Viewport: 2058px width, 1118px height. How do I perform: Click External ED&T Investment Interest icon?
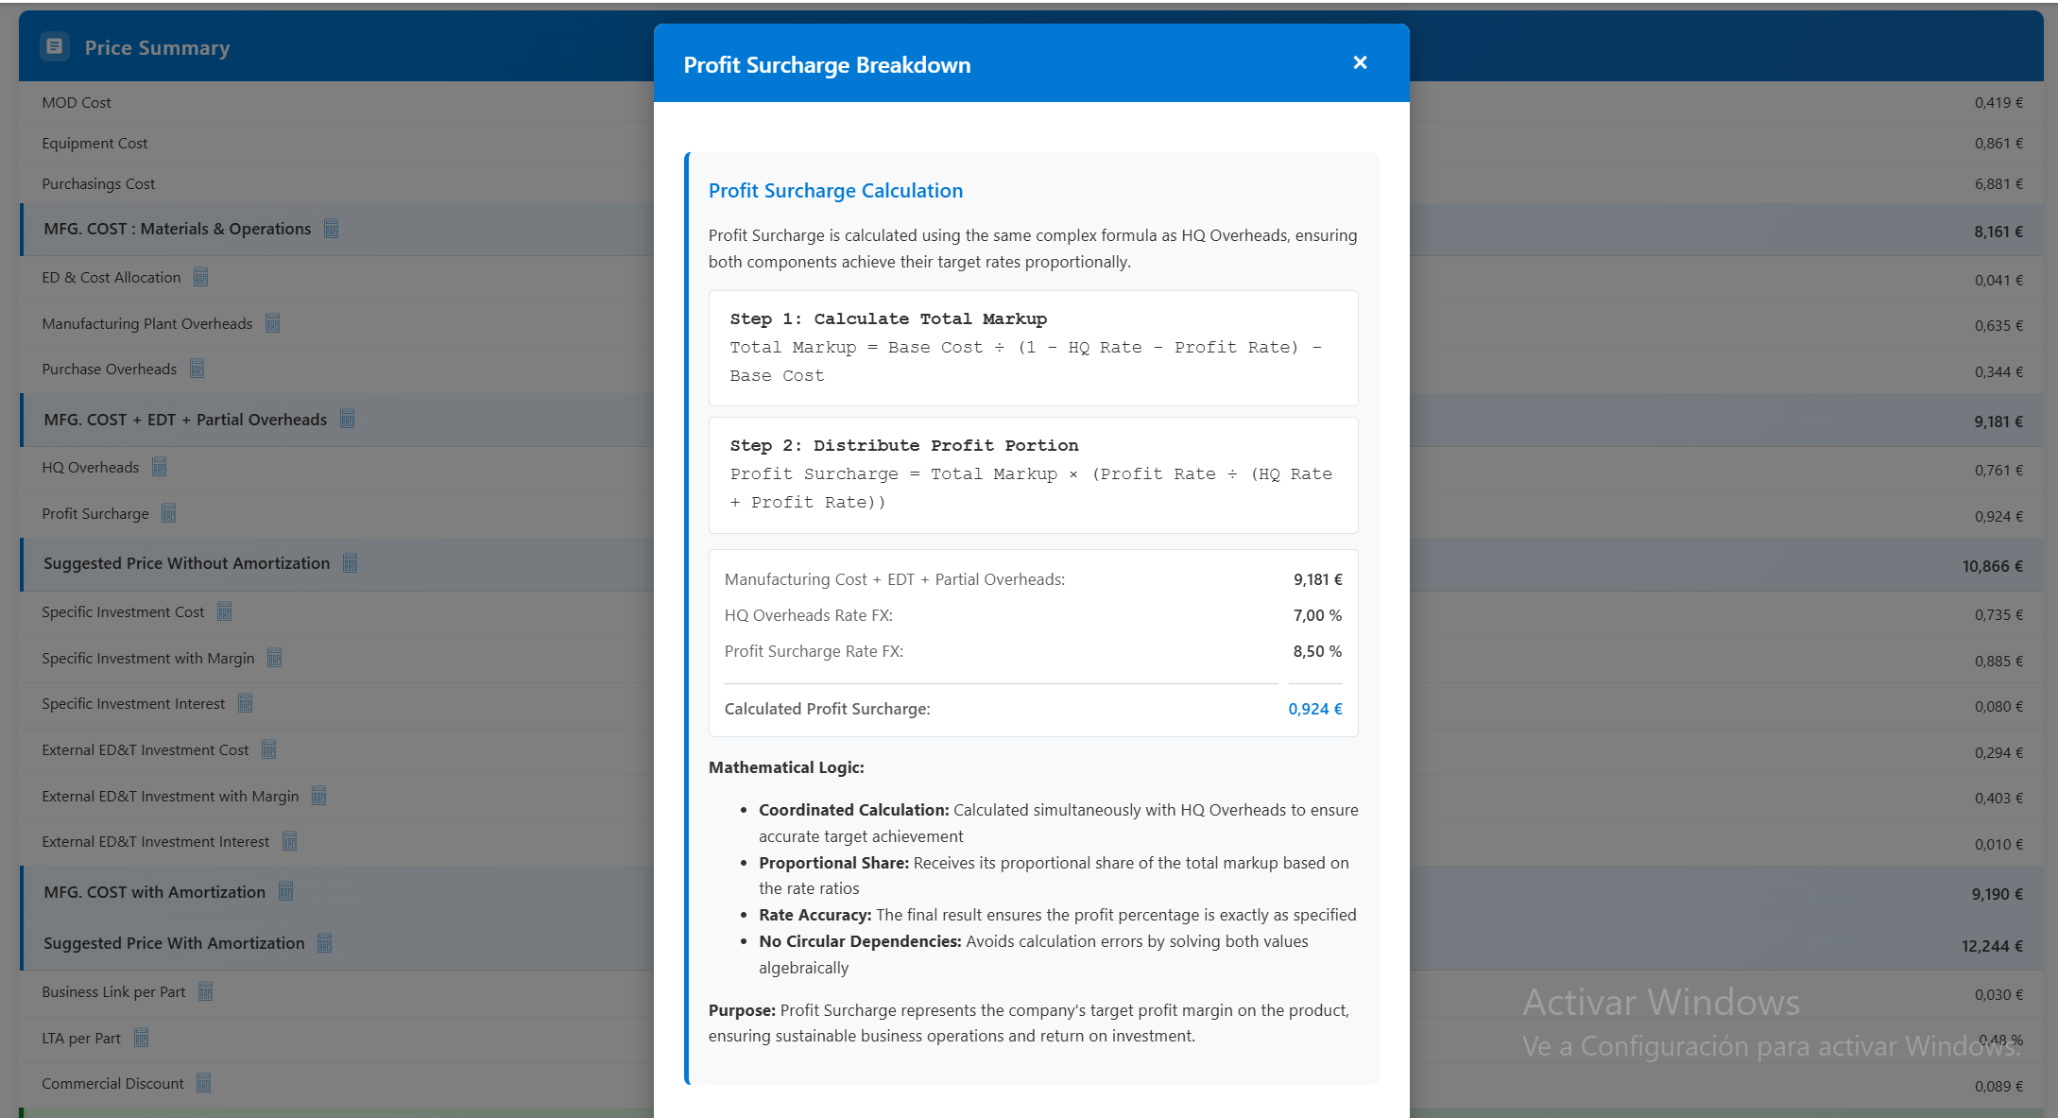(289, 841)
